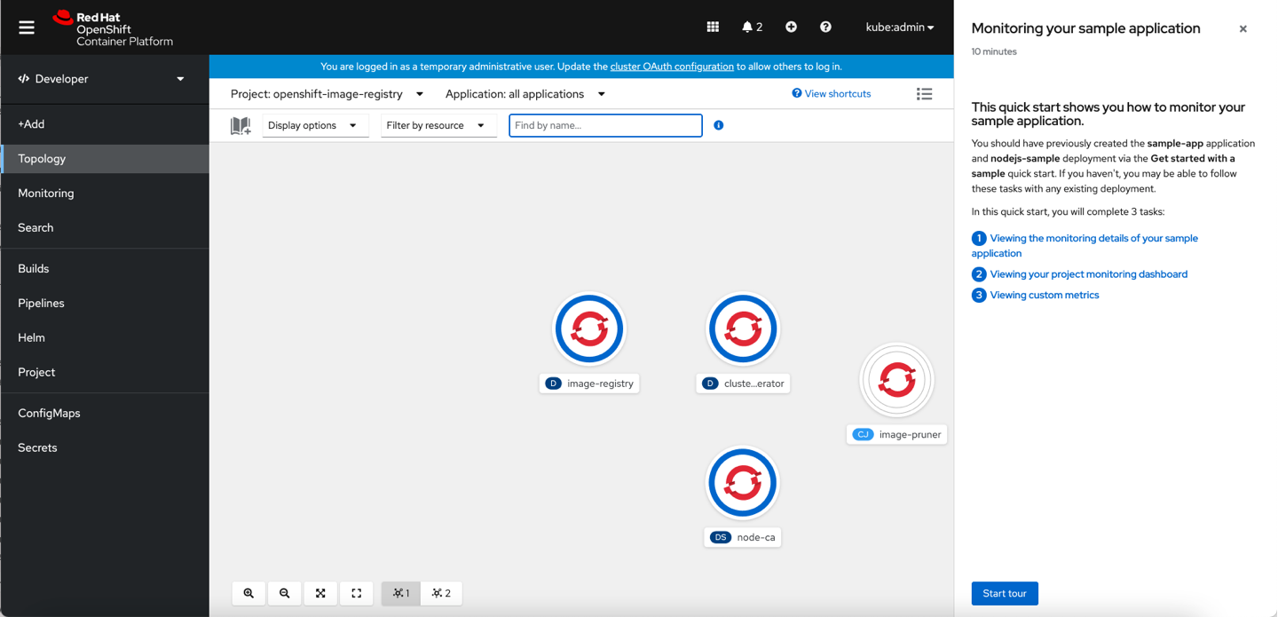The width and height of the screenshot is (1278, 617).
Task: Open Search in the sidebar
Action: click(x=105, y=228)
